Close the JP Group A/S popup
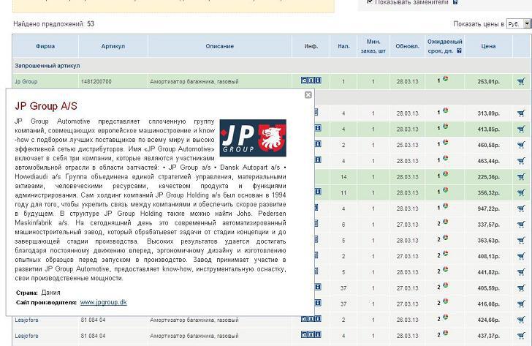The image size is (532, 346). 308,95
